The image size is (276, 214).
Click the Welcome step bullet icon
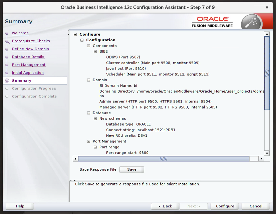point(7,33)
